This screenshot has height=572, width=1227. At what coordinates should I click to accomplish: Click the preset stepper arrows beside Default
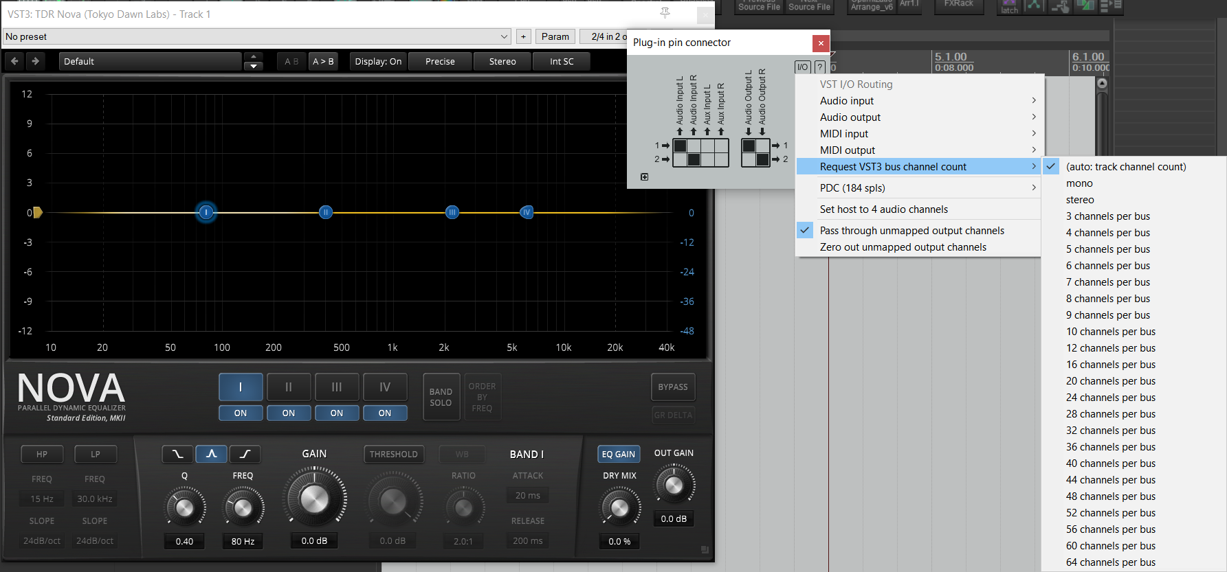(x=254, y=61)
